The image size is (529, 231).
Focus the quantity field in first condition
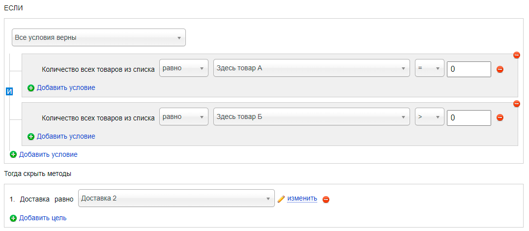pos(469,69)
